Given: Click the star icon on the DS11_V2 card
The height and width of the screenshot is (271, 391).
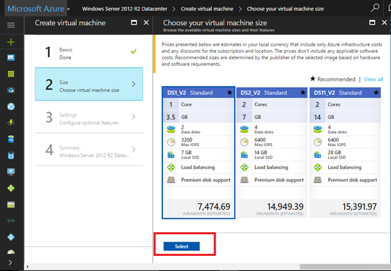Looking at the screenshot, I should (x=376, y=93).
